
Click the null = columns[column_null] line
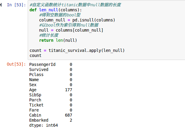click(x=71, y=30)
